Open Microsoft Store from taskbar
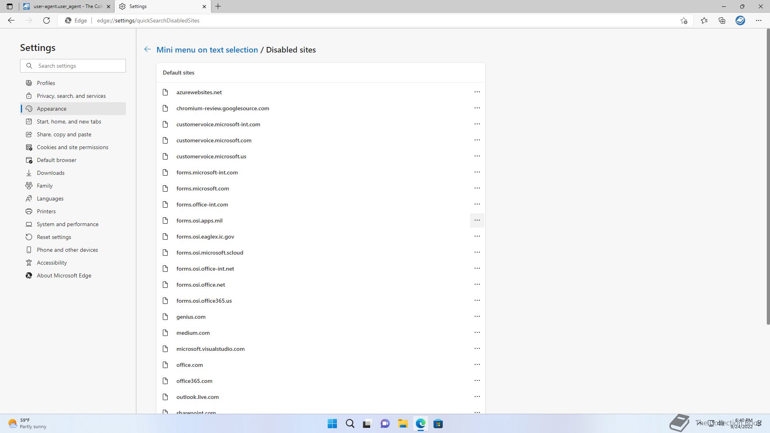This screenshot has width=770, height=433. pyautogui.click(x=438, y=424)
